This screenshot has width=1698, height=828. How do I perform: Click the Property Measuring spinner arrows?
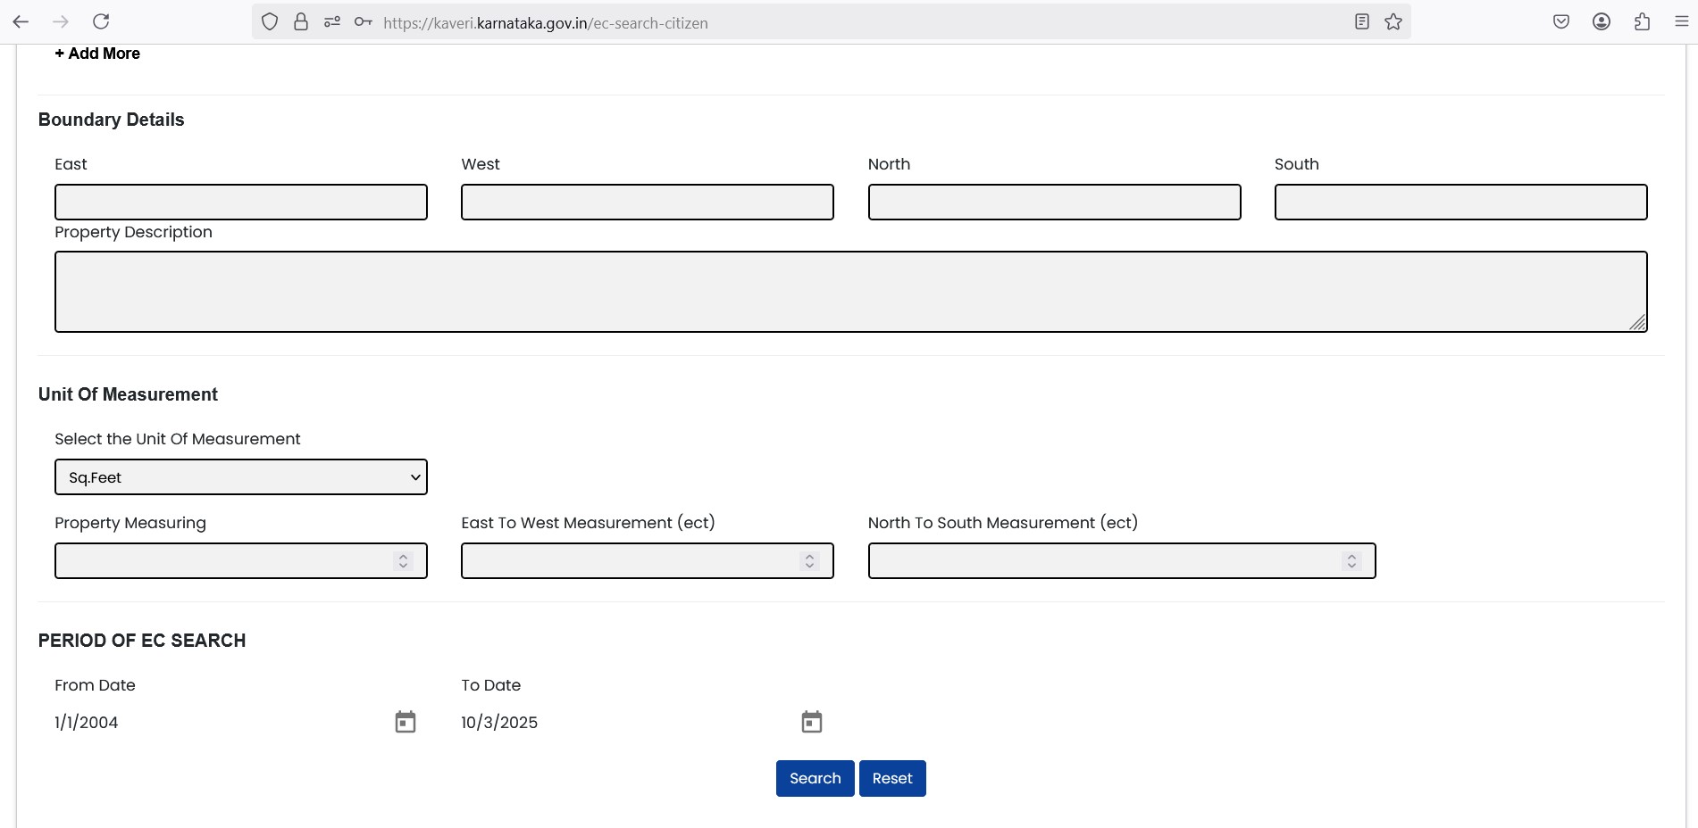pyautogui.click(x=404, y=561)
